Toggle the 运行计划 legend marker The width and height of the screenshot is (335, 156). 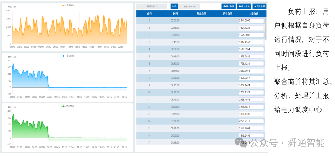(x=64, y=6)
